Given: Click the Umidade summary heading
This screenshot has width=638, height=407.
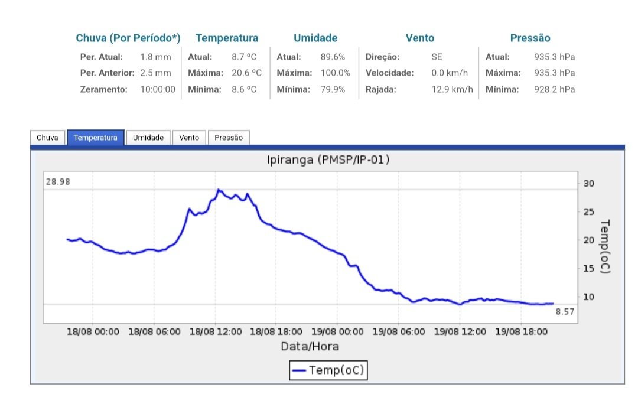Looking at the screenshot, I should click(x=315, y=38).
